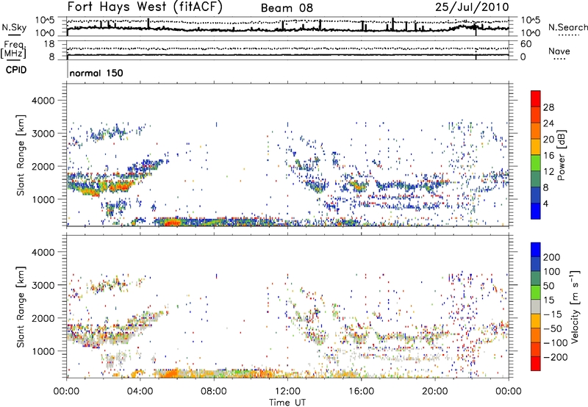This screenshot has height=407, width=588.
Task: Select the 'Beam 08' label
Action: point(287,8)
